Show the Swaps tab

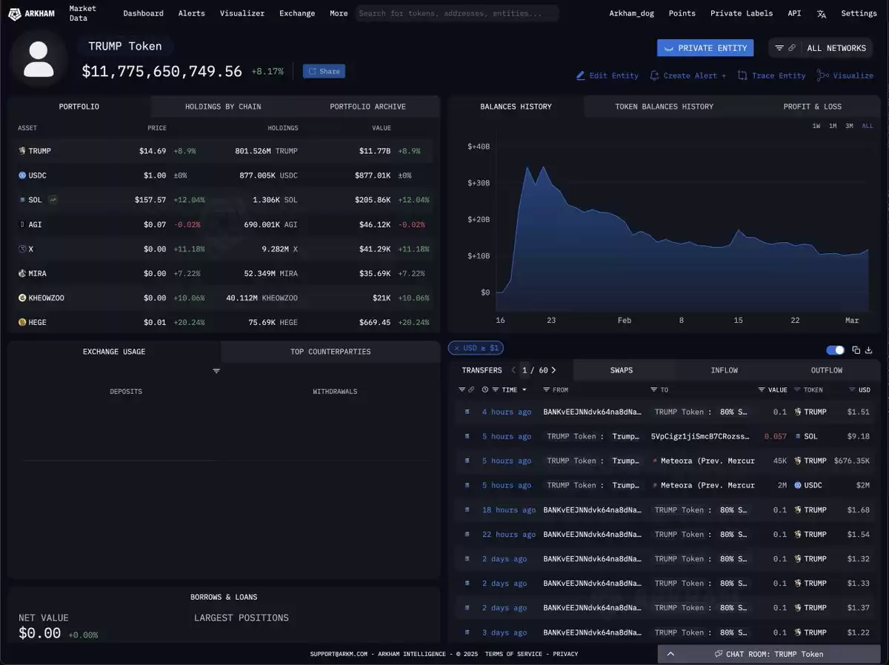pos(622,370)
